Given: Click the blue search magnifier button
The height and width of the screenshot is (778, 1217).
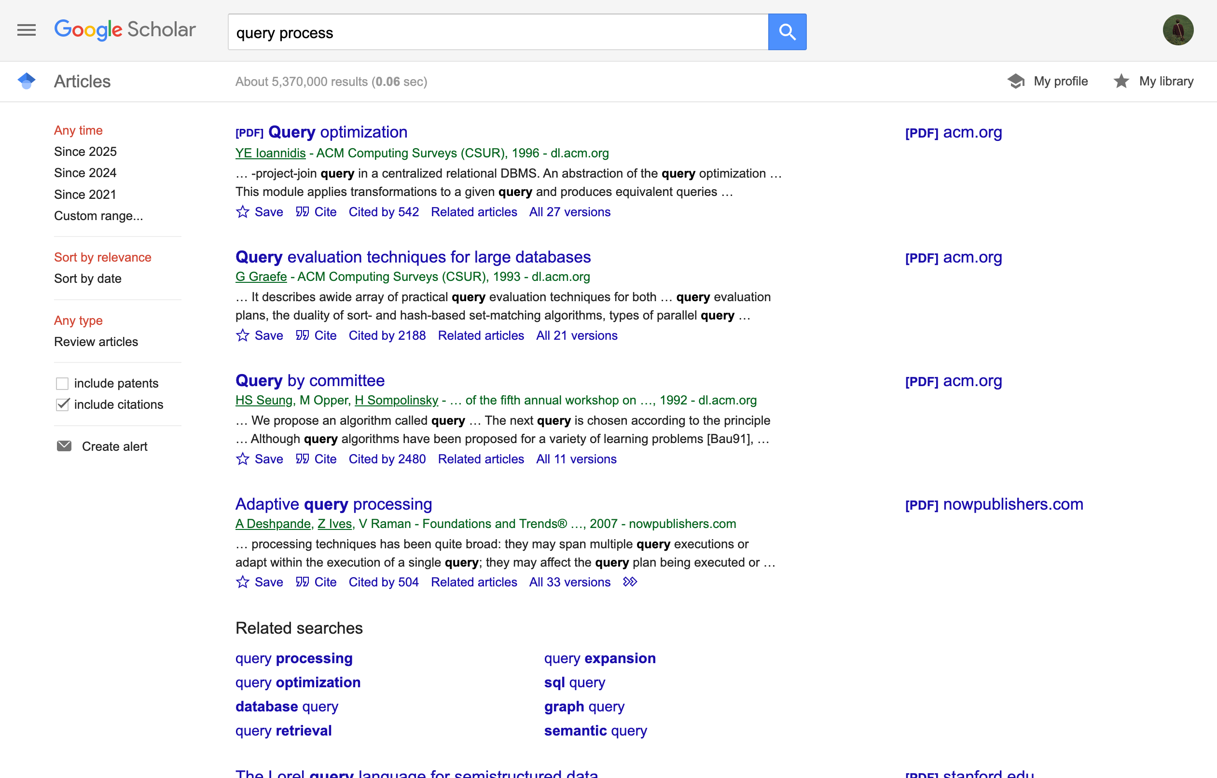Looking at the screenshot, I should pyautogui.click(x=787, y=32).
